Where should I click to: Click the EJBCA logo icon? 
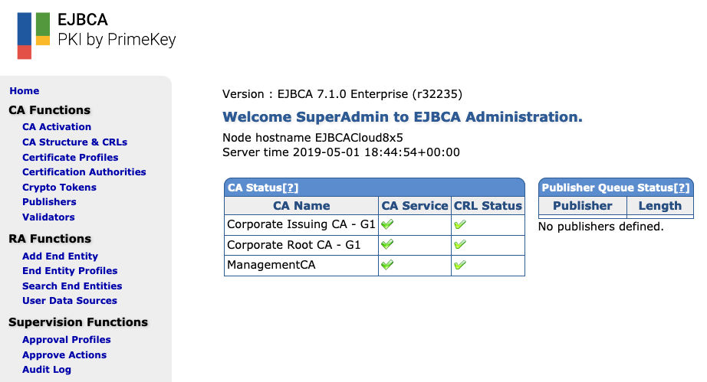[34, 35]
